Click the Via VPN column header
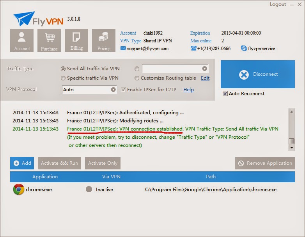This screenshot has width=305, height=237. tap(111, 177)
